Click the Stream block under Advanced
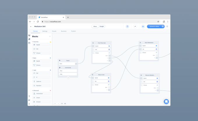 [38, 102]
